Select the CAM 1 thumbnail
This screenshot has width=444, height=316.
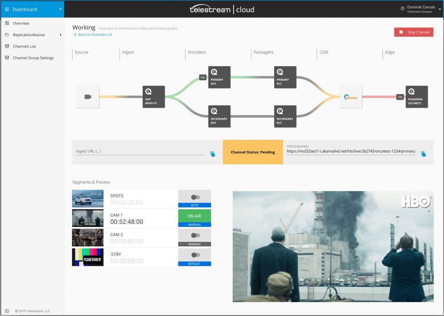(x=88, y=218)
